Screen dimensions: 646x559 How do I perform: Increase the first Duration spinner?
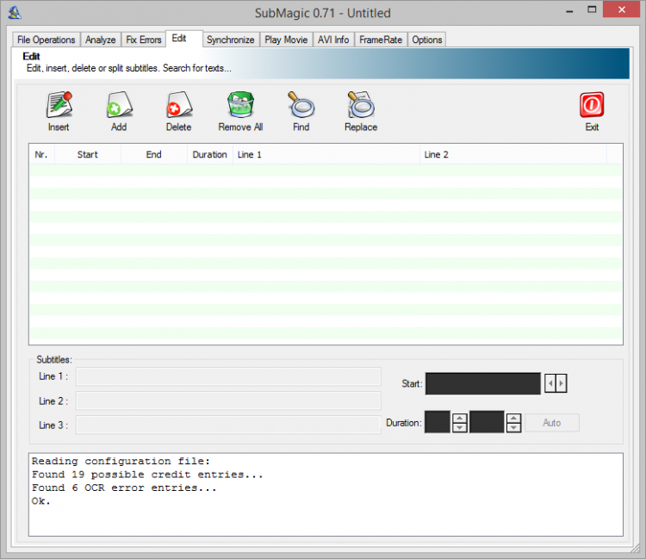pyautogui.click(x=459, y=418)
